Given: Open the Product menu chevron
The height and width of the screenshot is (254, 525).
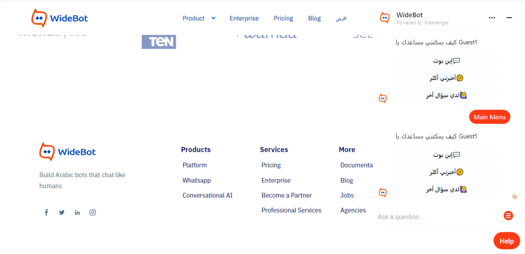Looking at the screenshot, I should tap(213, 18).
